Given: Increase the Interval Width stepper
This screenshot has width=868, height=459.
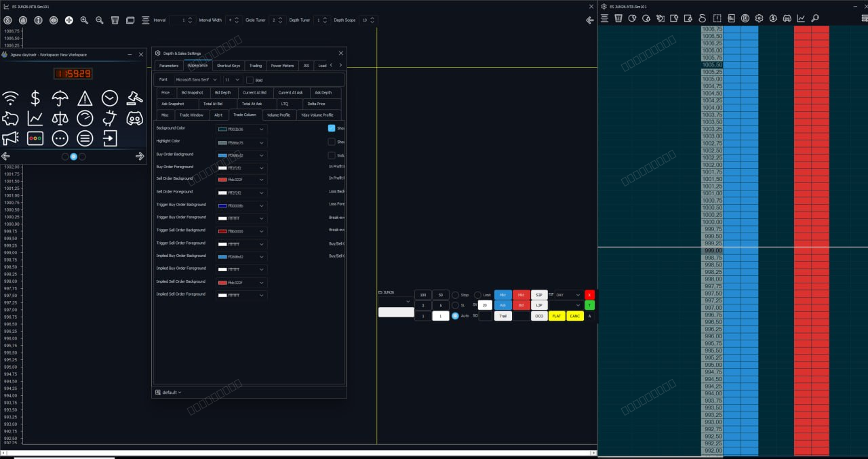Looking at the screenshot, I should pyautogui.click(x=237, y=18).
